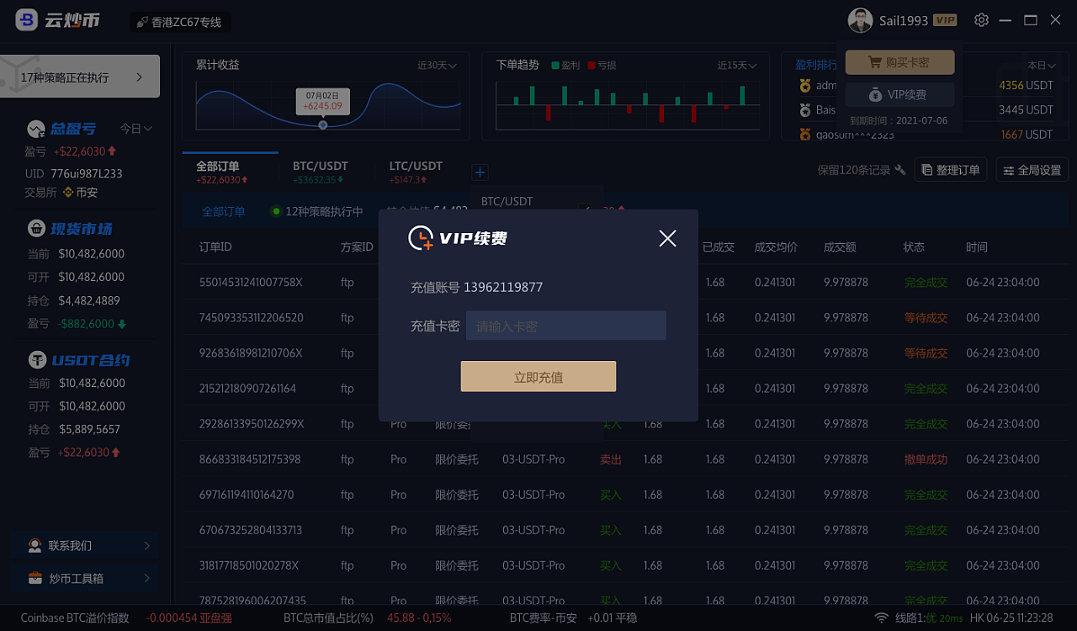
Task: Click the wrench icon beside 保留120条记录
Action: (900, 170)
